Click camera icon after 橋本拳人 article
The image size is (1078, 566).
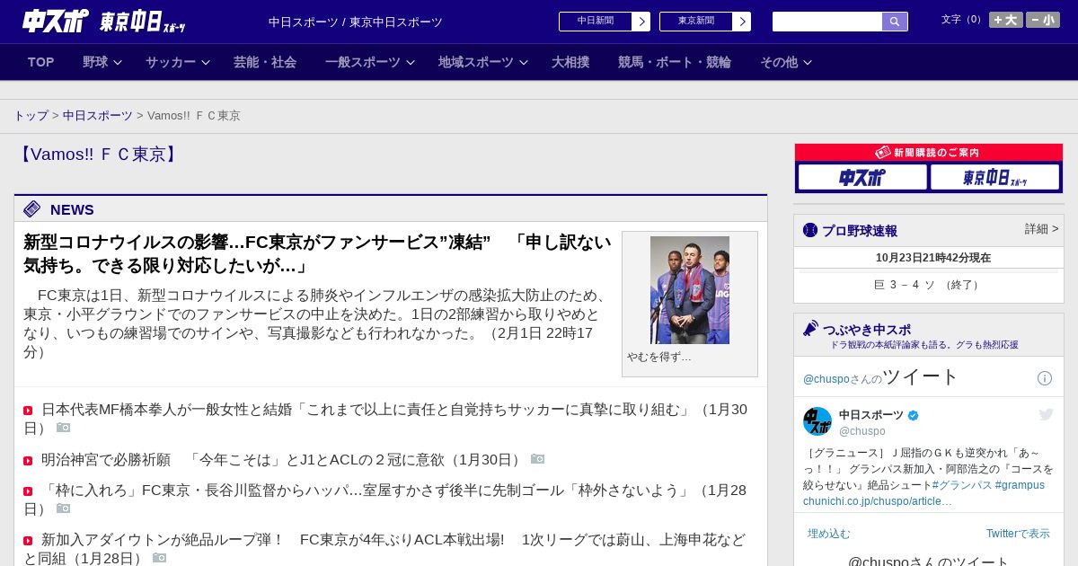tap(64, 428)
